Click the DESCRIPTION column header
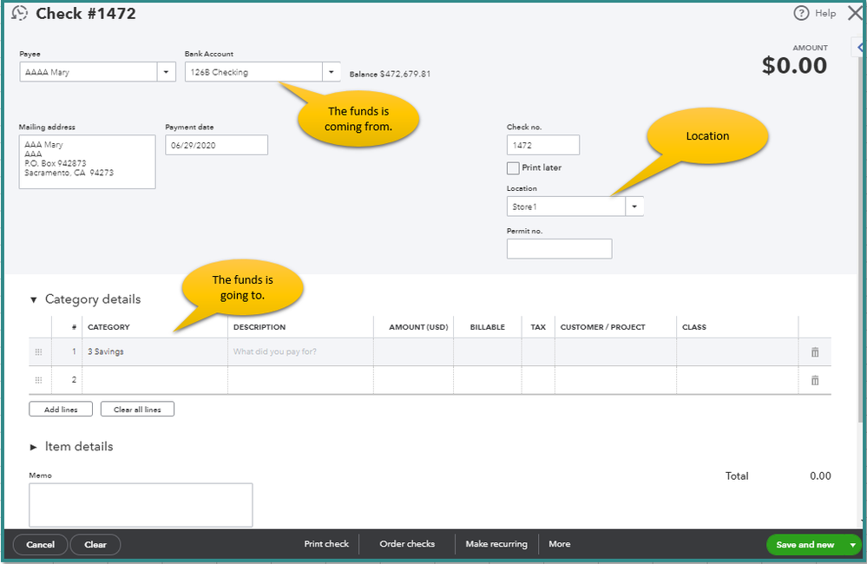867x564 pixels. point(259,327)
